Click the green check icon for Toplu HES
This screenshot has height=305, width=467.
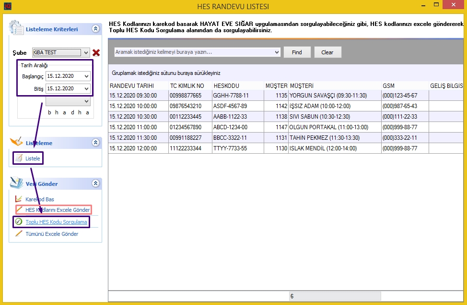[19, 222]
